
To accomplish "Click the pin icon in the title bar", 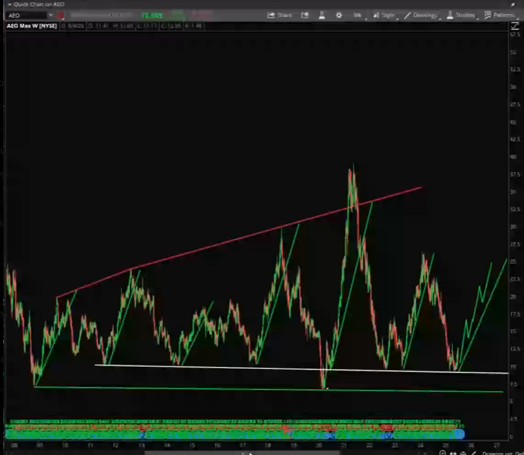I will [513, 5].
